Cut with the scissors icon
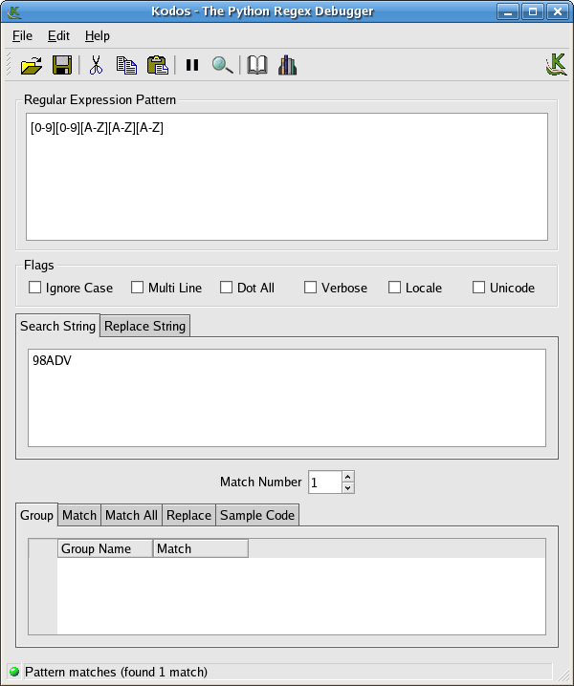574x686 pixels. pos(96,65)
